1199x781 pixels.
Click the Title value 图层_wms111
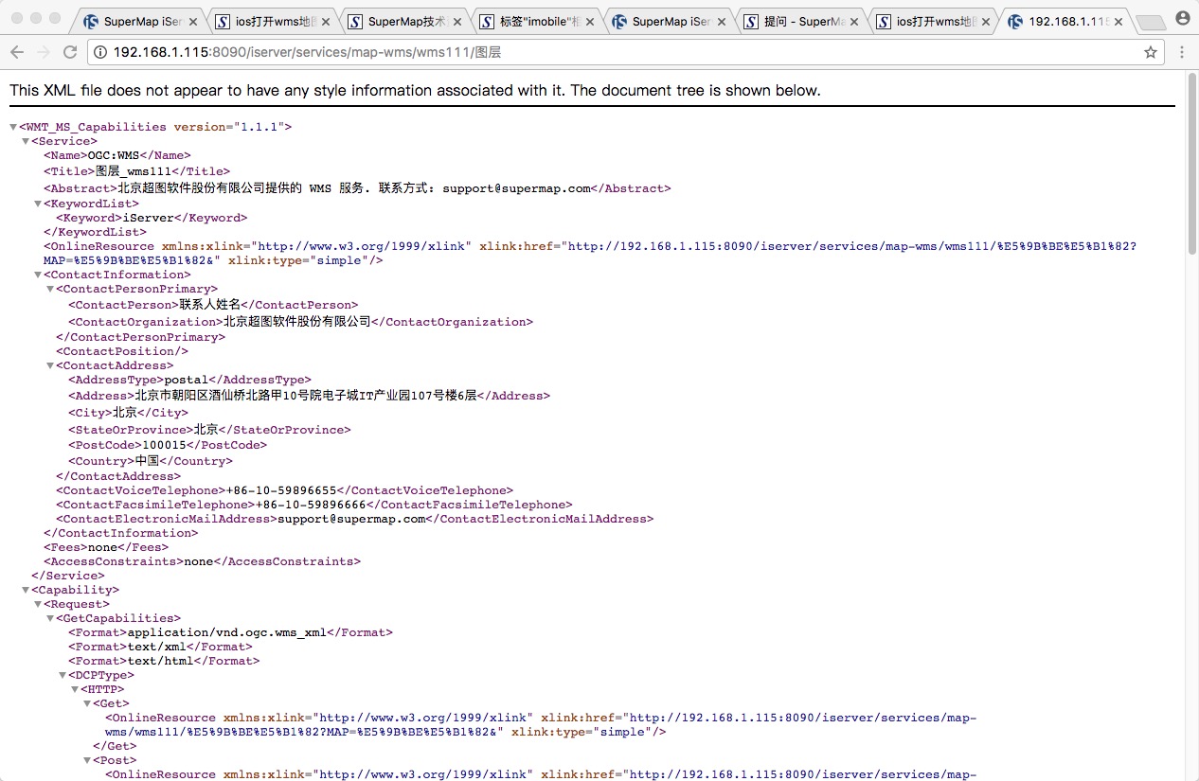click(x=133, y=171)
